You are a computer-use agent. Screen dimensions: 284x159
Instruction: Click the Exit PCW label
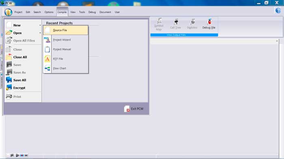tap(137, 109)
